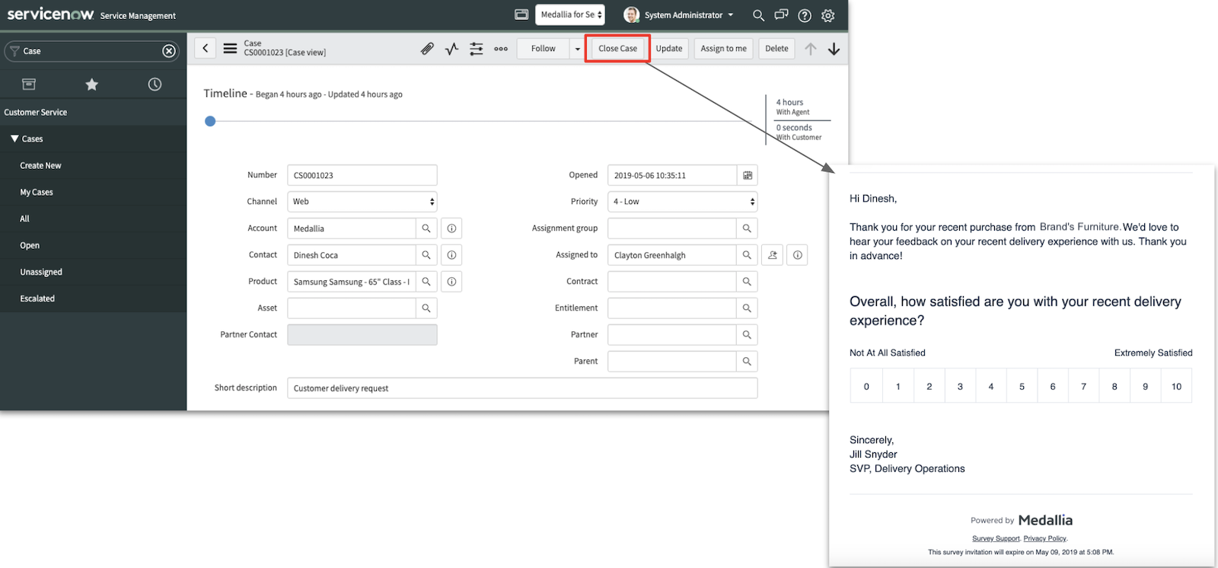This screenshot has width=1218, height=568.
Task: Click the settings gear icon in header
Action: pos(828,15)
